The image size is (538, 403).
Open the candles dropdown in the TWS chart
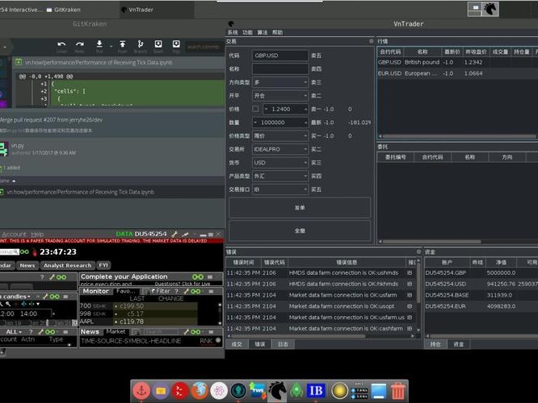[x=16, y=297]
